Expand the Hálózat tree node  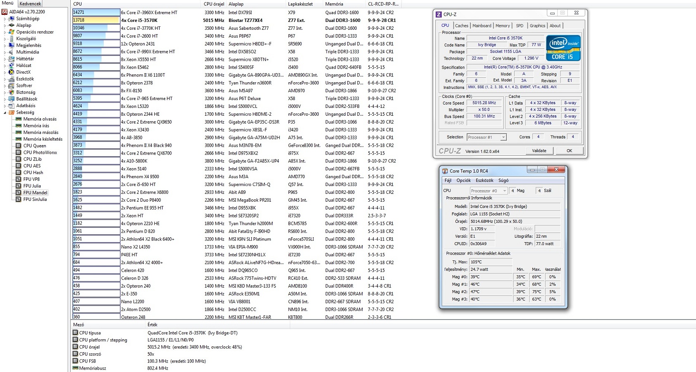pos(5,65)
